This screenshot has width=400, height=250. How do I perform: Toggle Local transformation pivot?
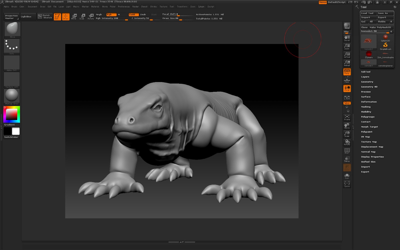[347, 88]
